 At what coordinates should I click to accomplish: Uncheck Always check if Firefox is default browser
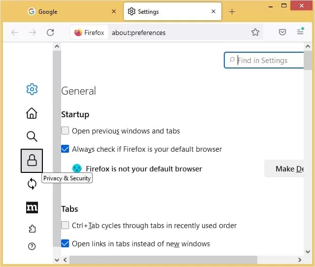pyautogui.click(x=65, y=149)
